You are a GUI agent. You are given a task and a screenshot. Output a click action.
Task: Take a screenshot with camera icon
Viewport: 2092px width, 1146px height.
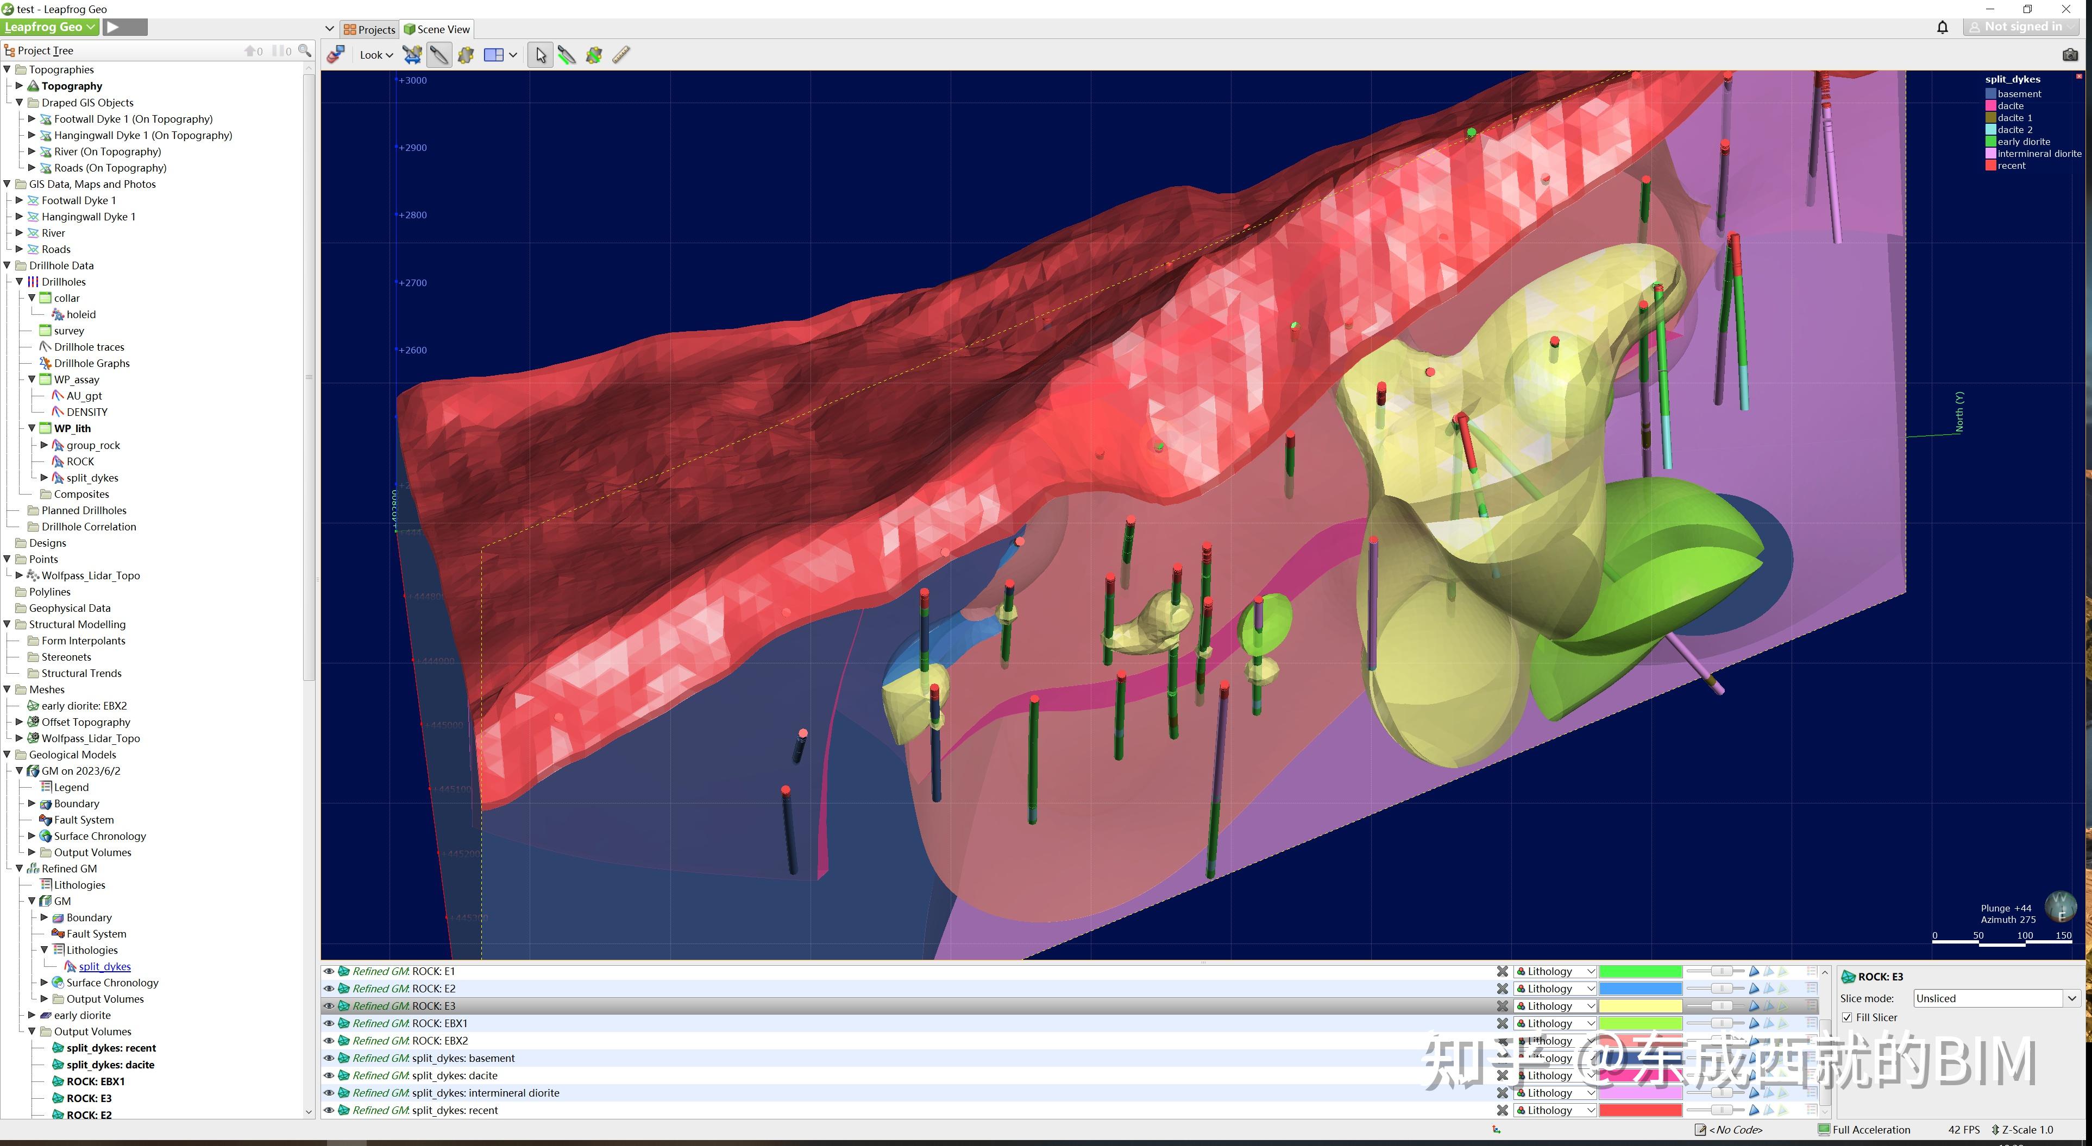point(2069,54)
